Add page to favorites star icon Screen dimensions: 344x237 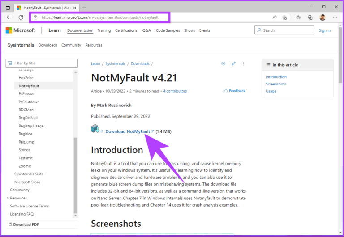pos(284,17)
